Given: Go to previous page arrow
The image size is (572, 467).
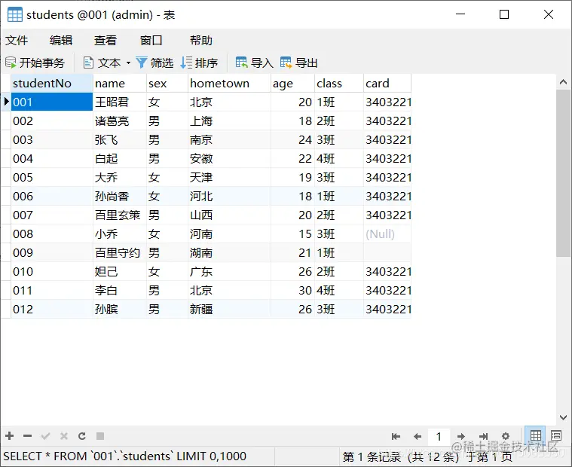Looking at the screenshot, I should [418, 436].
